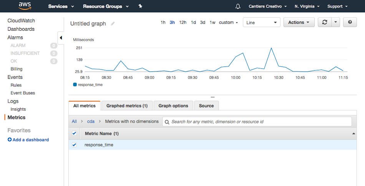365x186 pixels.
Task: Switch to the Graphed metrics tab
Action: [x=127, y=106]
